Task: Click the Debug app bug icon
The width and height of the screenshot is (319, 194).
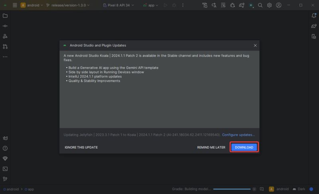Action: pyautogui.click(x=174, y=5)
